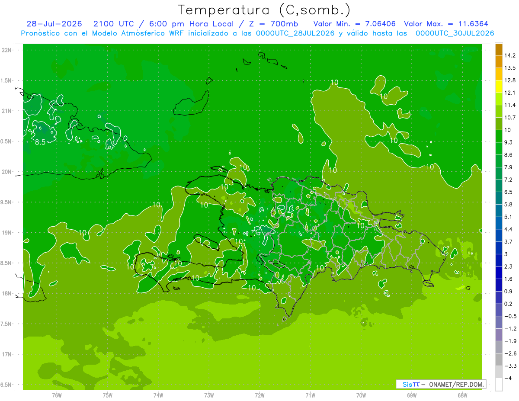
Task: Select the date text "28-Jul-2026"
Action: (54, 24)
